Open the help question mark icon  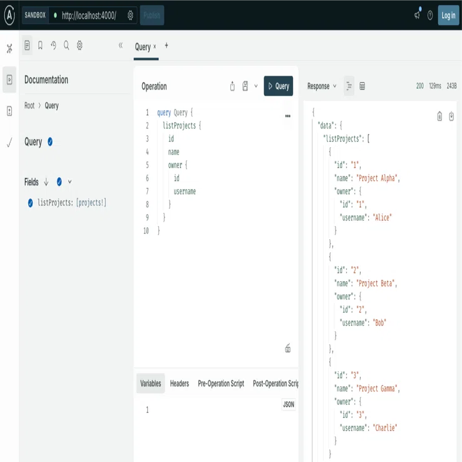(430, 15)
